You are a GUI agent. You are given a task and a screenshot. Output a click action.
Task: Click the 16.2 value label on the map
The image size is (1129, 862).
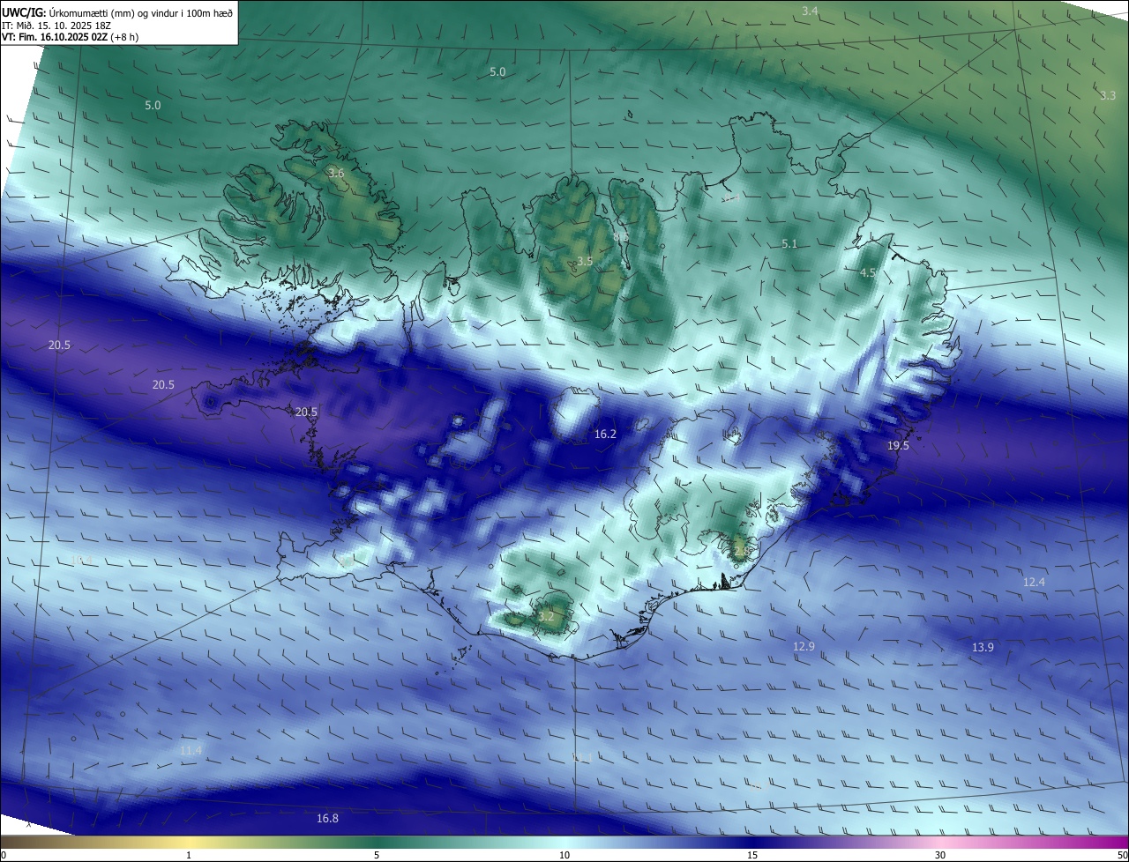pyautogui.click(x=605, y=435)
